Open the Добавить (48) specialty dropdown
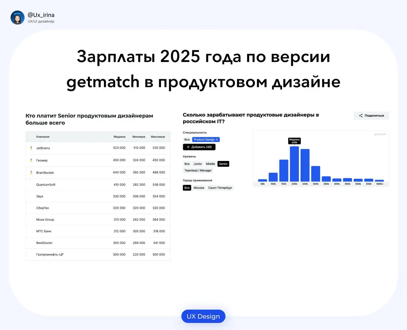Image resolution: width=407 pixels, height=330 pixels. [x=199, y=147]
